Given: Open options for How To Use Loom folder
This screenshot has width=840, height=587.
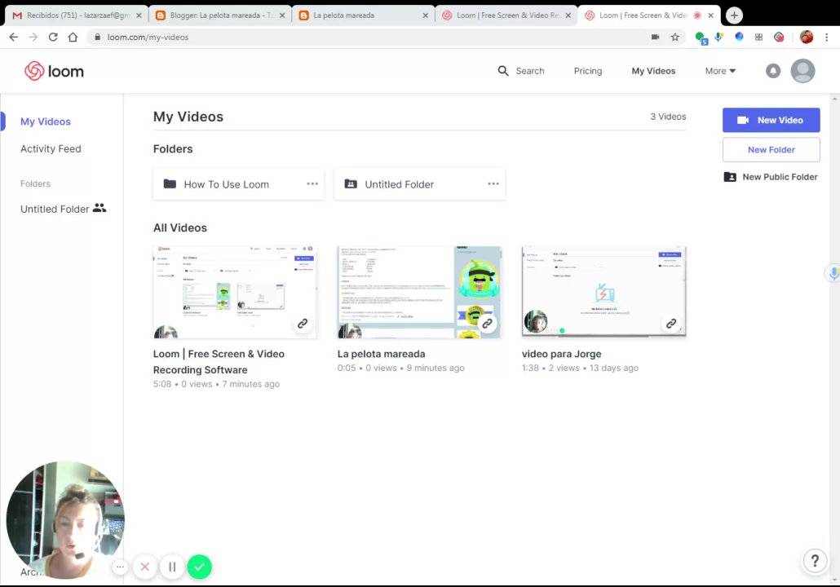Looking at the screenshot, I should pos(312,183).
